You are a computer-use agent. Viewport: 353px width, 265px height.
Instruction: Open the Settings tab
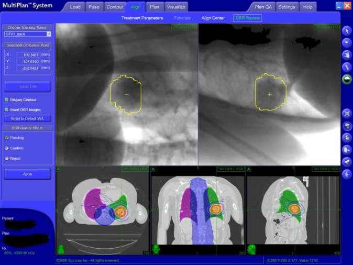tap(286, 7)
